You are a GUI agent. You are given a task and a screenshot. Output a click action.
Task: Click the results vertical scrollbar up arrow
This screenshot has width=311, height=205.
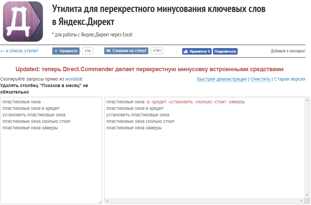point(307,100)
